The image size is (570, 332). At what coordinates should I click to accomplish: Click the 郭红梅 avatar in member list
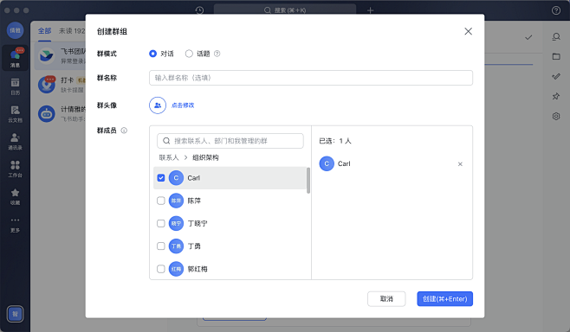176,269
